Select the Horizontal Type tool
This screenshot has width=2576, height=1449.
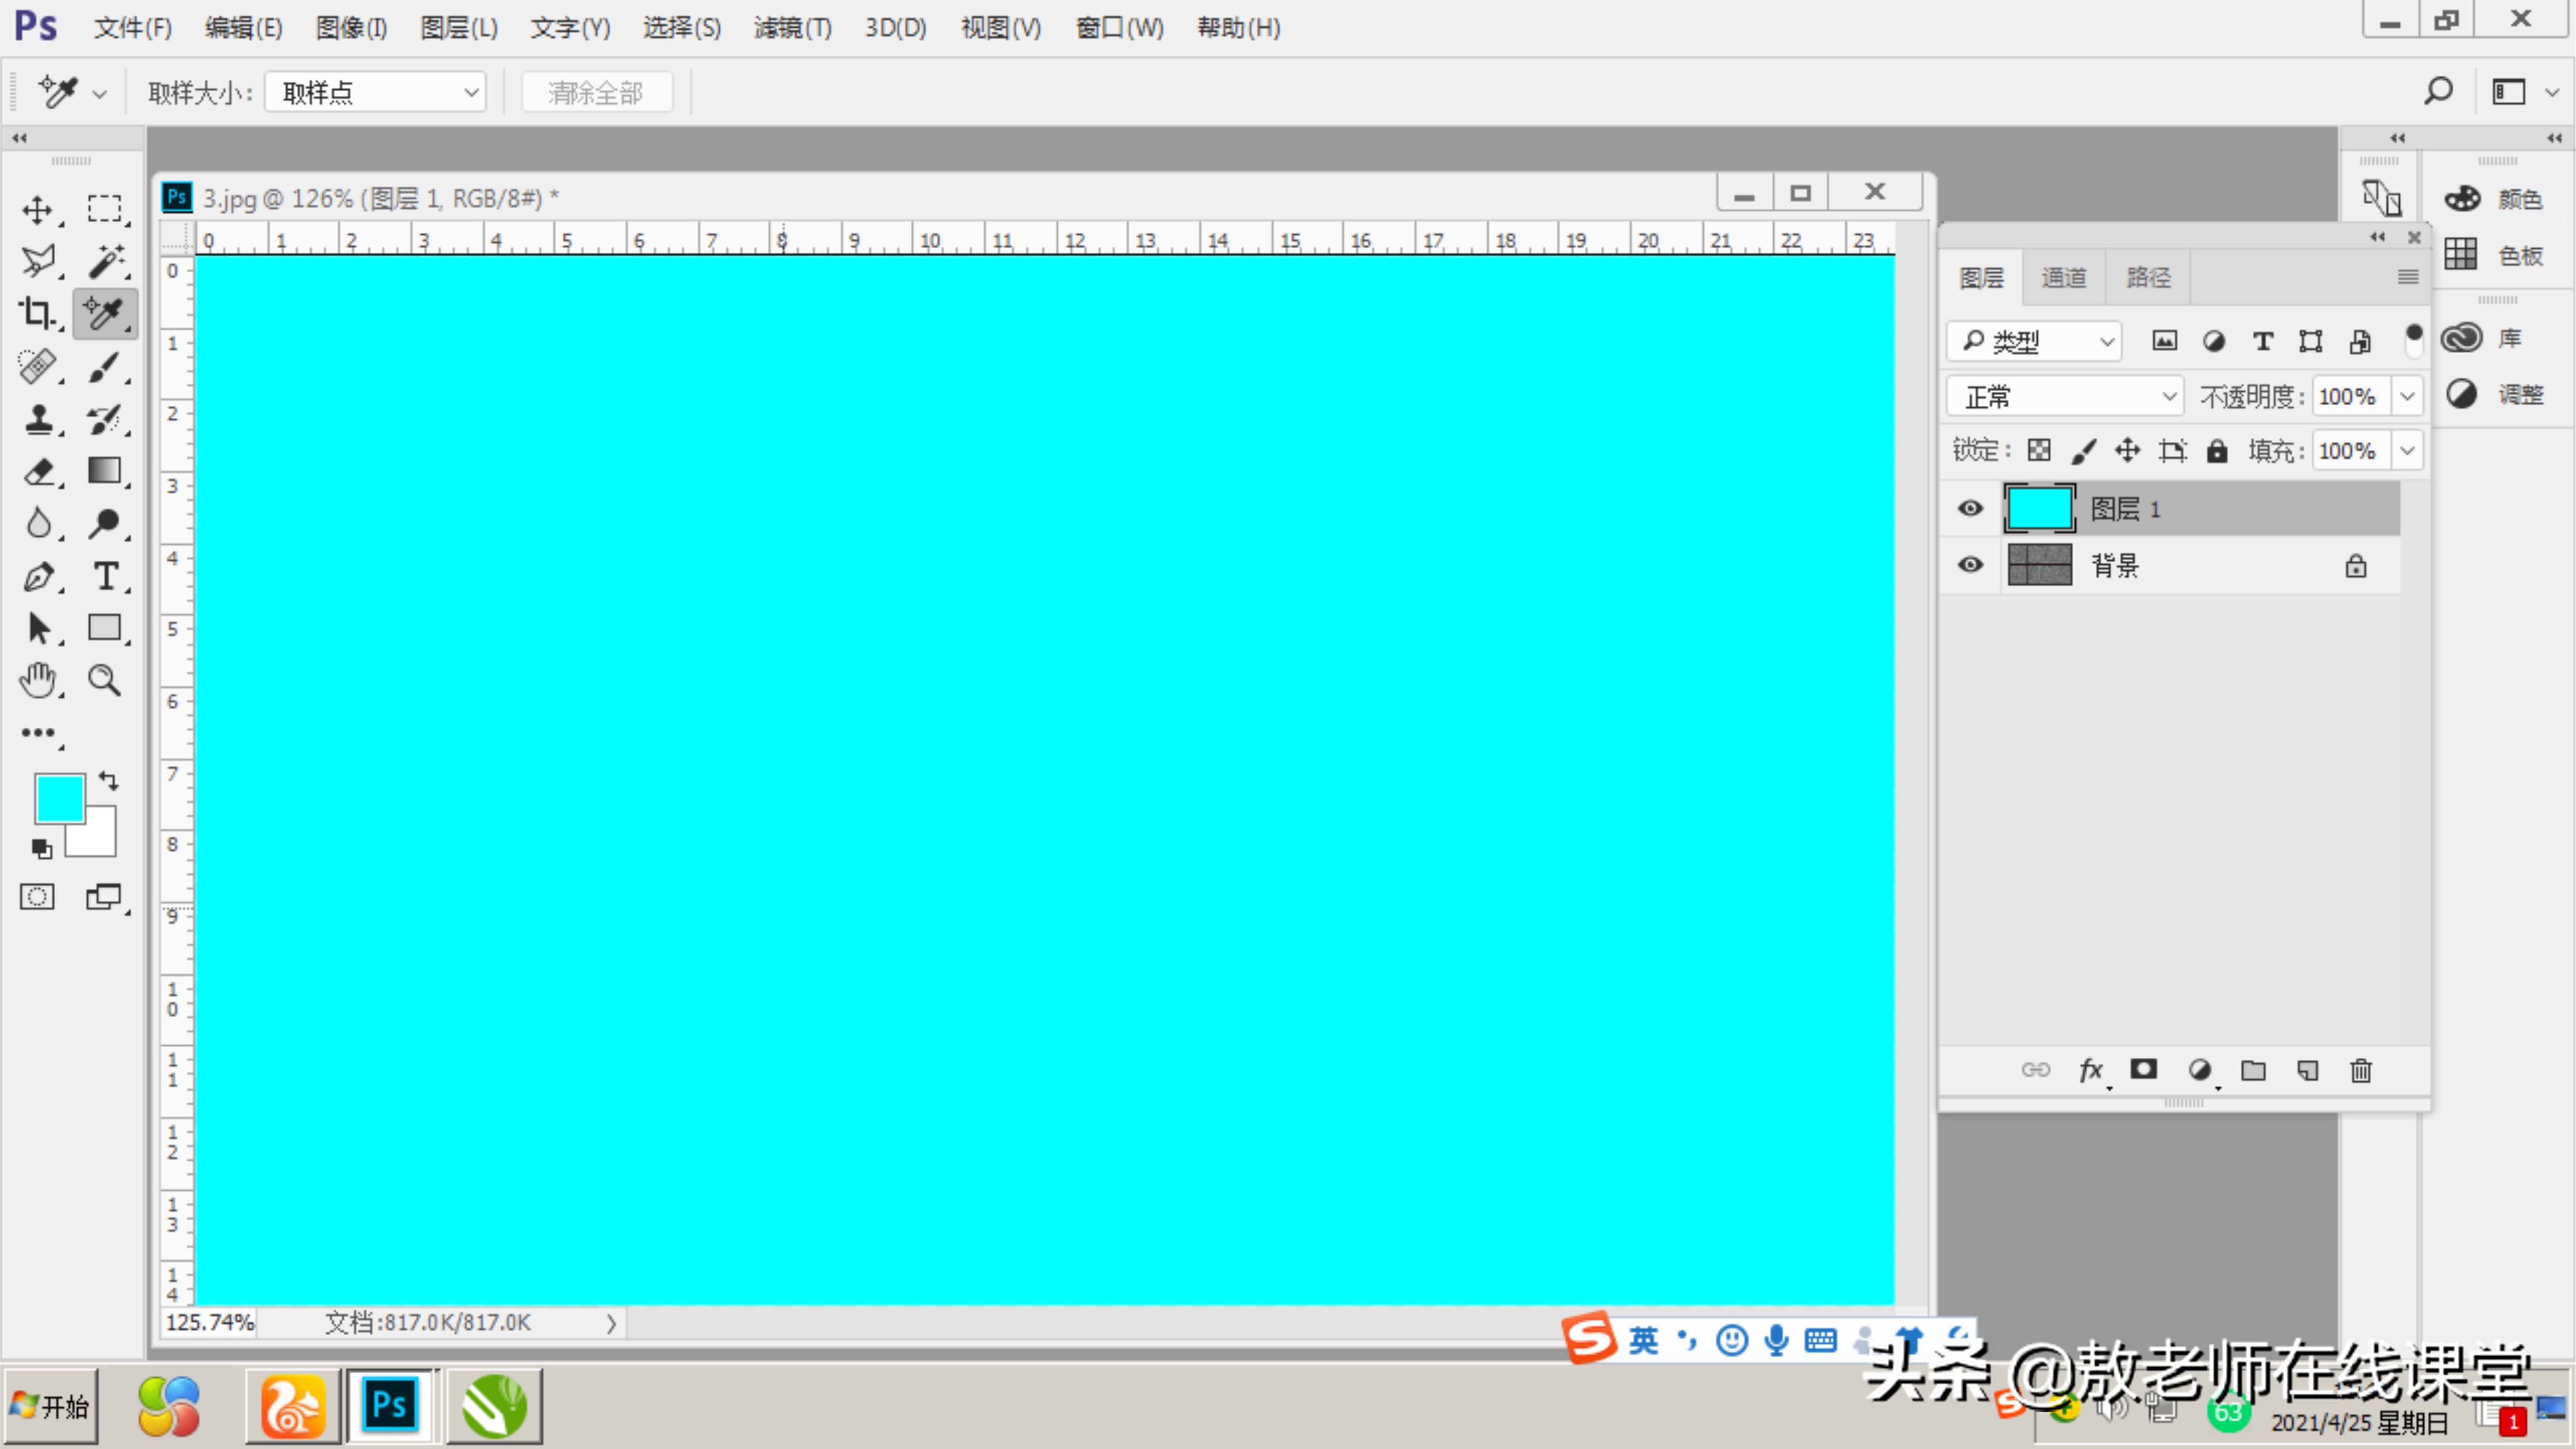click(105, 576)
